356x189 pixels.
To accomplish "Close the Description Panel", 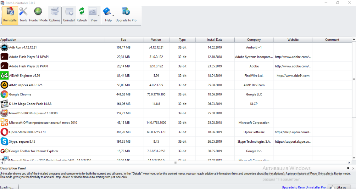I will pyautogui.click(x=353, y=169).
